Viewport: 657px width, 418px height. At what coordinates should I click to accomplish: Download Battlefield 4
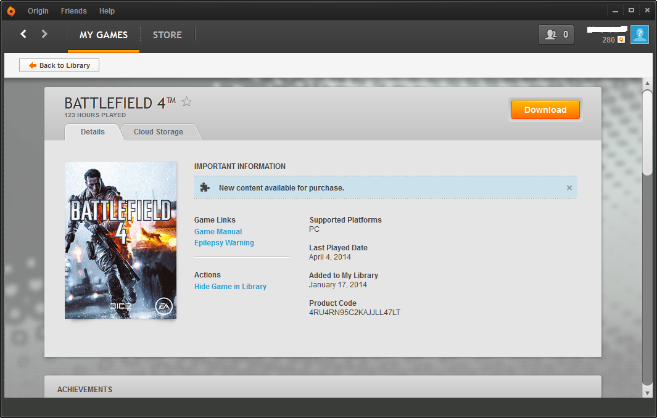point(545,110)
